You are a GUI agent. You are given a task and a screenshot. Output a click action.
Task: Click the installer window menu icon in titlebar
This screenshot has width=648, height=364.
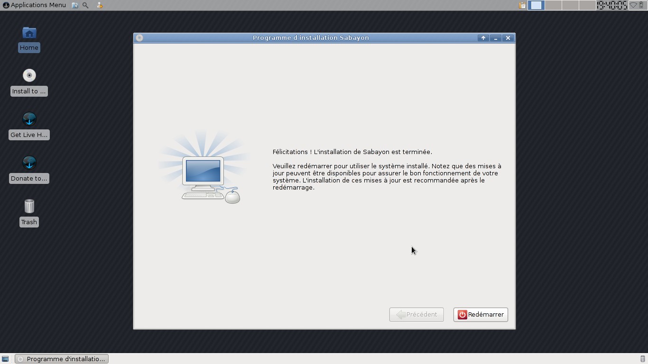139,38
